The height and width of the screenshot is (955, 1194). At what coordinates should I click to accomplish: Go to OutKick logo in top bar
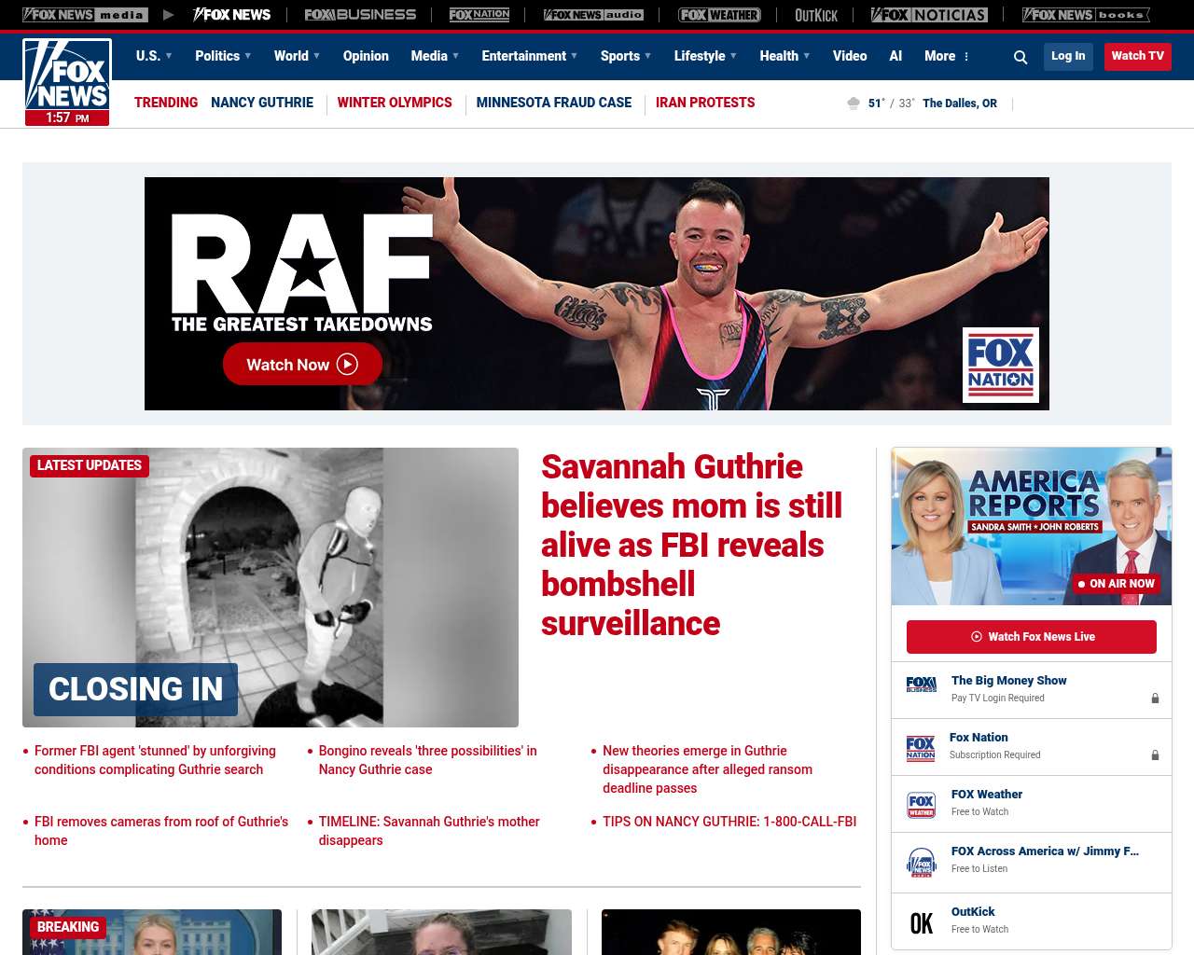tap(816, 15)
